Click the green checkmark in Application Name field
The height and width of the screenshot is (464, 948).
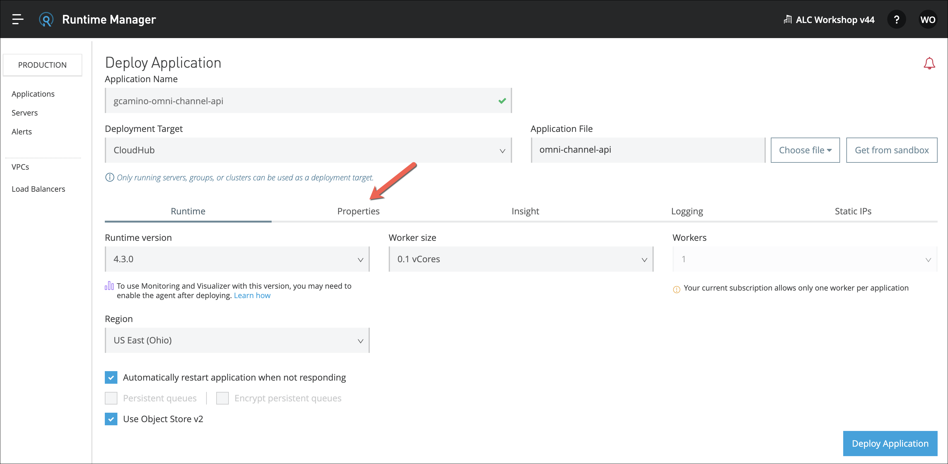coord(502,101)
